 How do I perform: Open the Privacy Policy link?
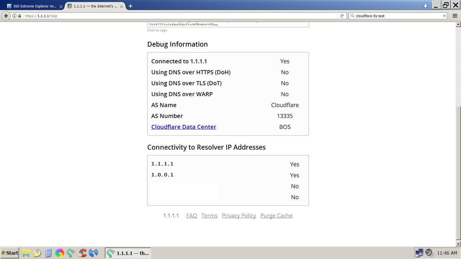pyautogui.click(x=239, y=215)
